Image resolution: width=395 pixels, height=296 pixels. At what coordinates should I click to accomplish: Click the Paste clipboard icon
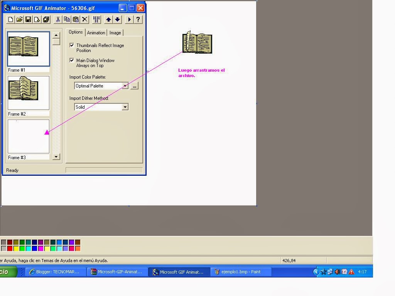coord(76,19)
